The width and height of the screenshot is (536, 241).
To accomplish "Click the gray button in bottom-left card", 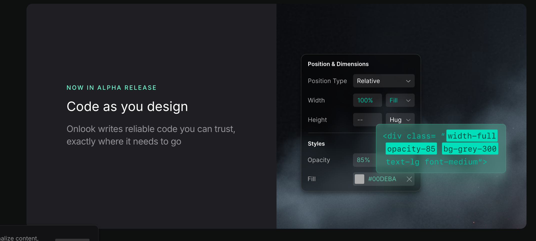I will pos(72,239).
